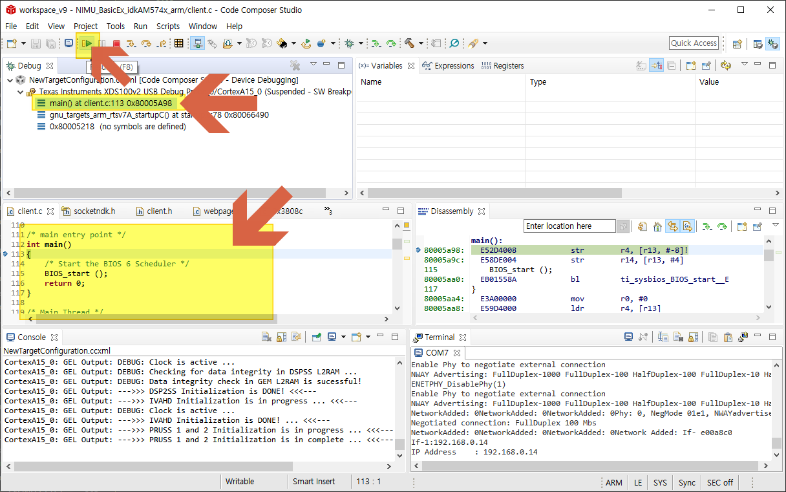This screenshot has width=786, height=492.
Task: Open the Scripts menu
Action: click(x=168, y=26)
